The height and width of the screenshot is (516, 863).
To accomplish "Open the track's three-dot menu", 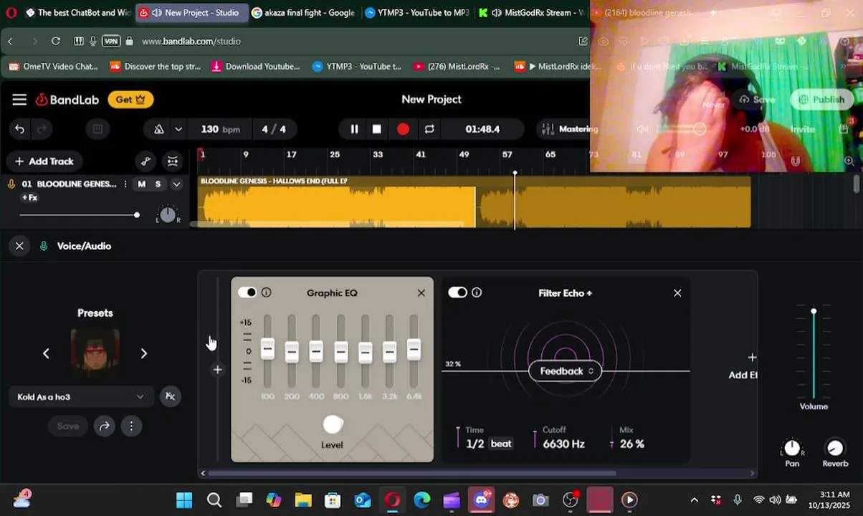I will [125, 184].
